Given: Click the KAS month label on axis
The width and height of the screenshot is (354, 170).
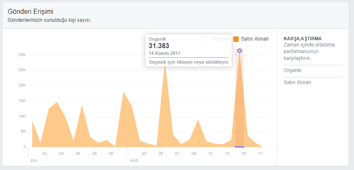Looking at the screenshot, I should click(x=134, y=161).
